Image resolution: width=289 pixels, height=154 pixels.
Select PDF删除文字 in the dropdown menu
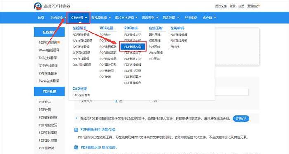coord(133,59)
